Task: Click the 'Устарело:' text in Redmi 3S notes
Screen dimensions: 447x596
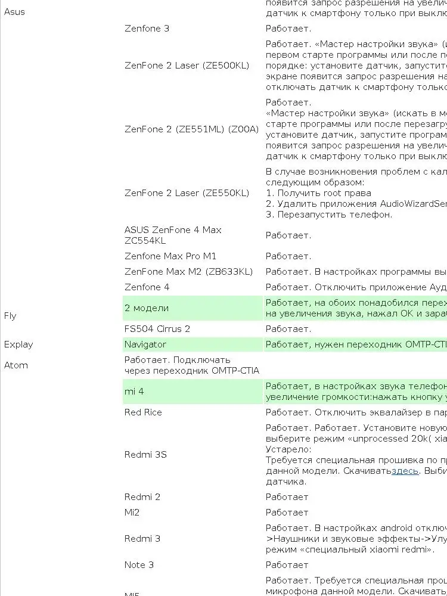Action: 288,449
